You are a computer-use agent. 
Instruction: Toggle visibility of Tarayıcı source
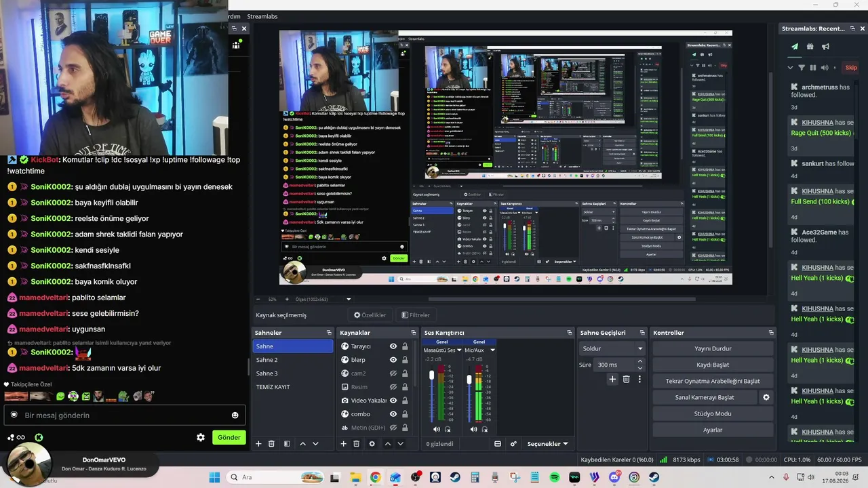coord(393,346)
